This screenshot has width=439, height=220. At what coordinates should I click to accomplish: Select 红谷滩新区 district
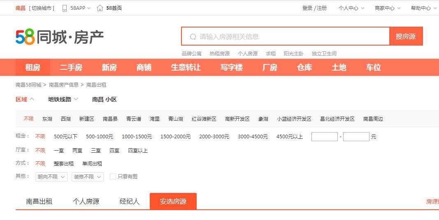click(204, 119)
